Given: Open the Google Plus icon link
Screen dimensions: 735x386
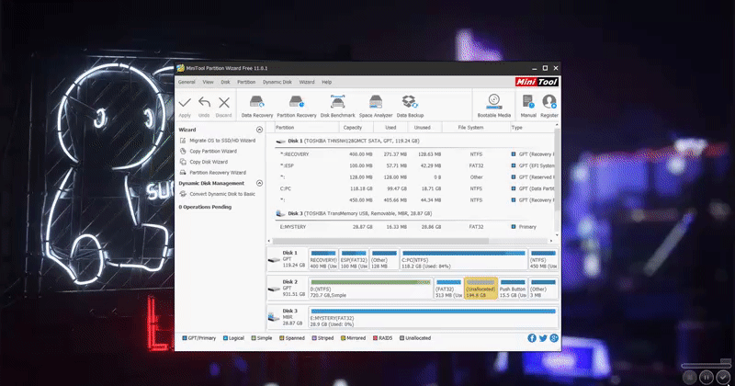Looking at the screenshot, I should [x=554, y=338].
